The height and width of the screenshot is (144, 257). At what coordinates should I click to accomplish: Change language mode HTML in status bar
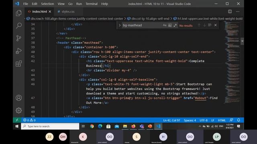coord(222,120)
